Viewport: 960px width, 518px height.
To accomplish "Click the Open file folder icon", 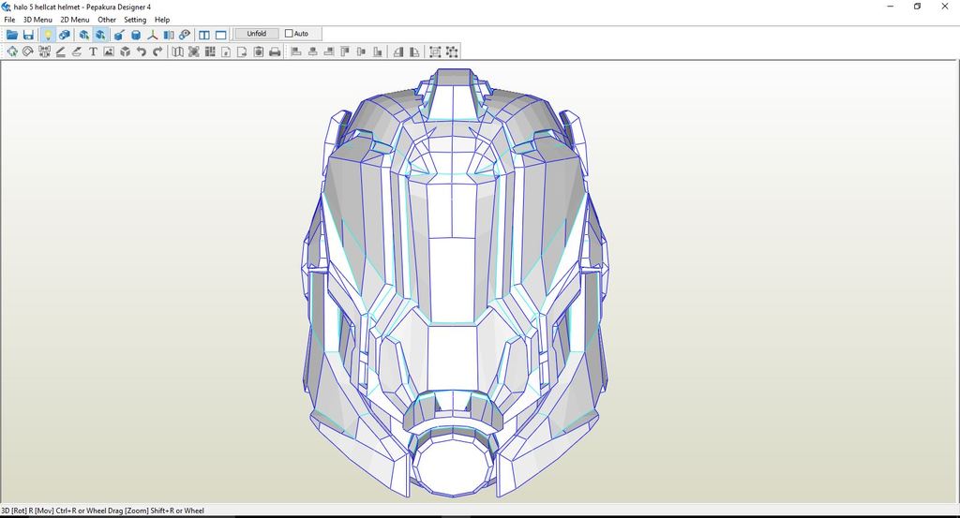I will coord(12,35).
